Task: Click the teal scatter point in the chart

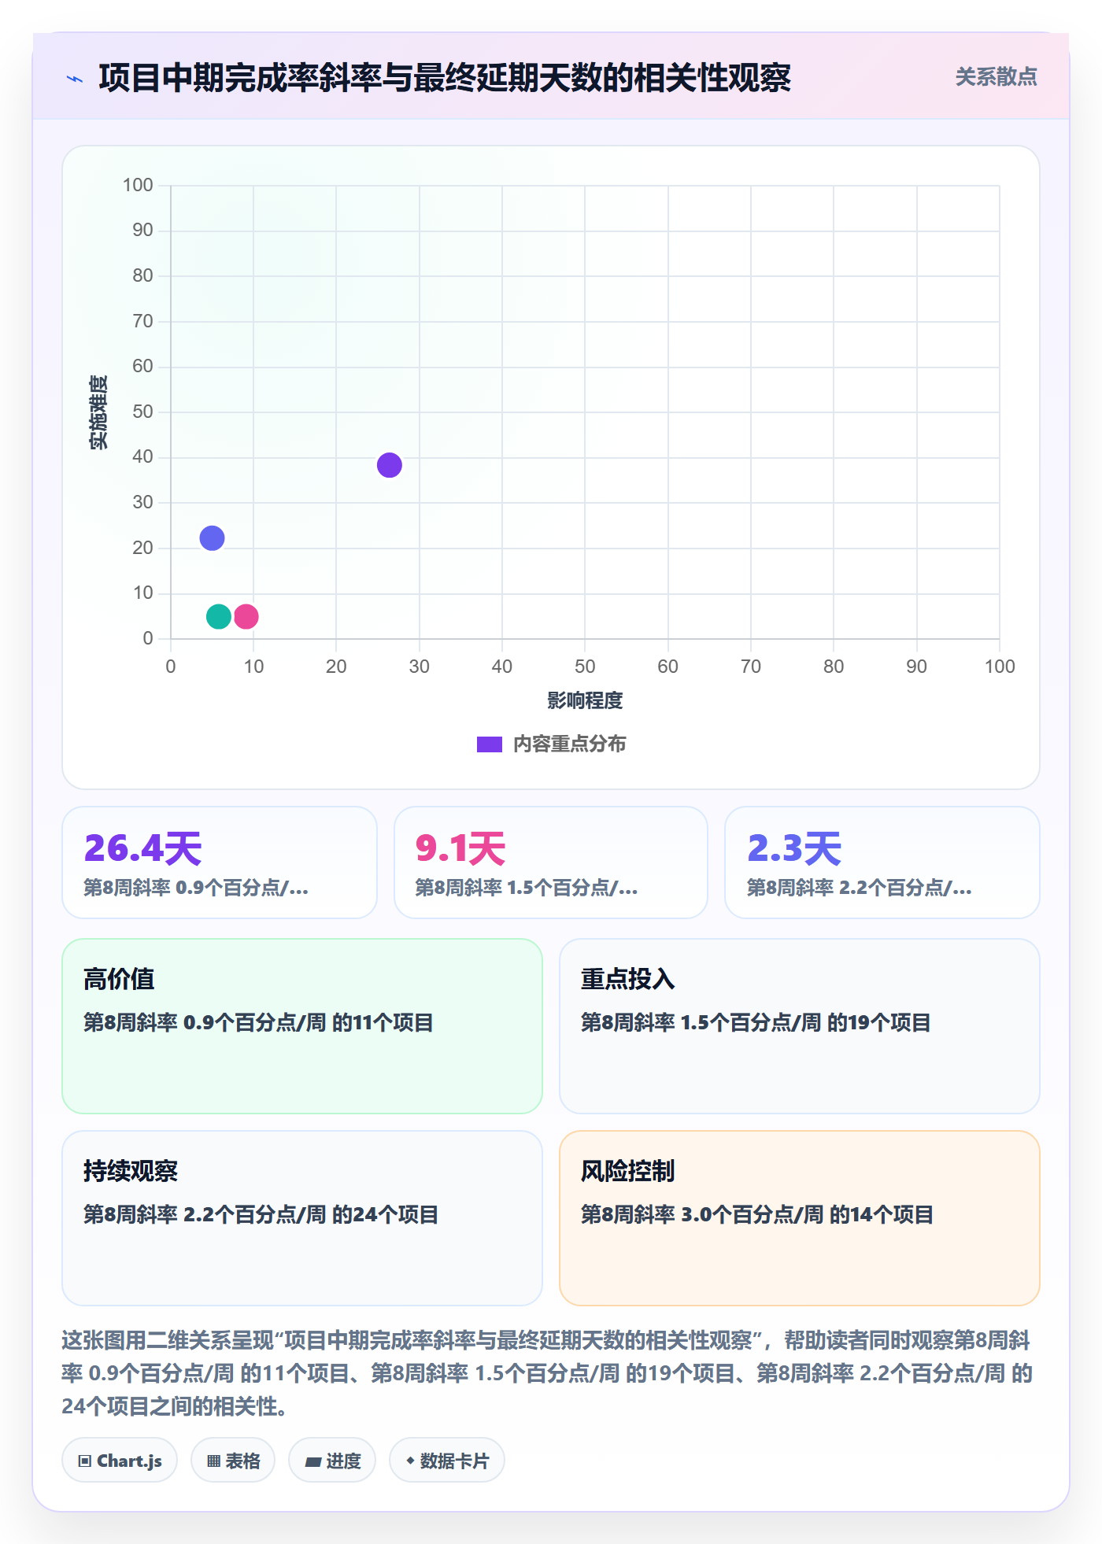Action: (219, 616)
